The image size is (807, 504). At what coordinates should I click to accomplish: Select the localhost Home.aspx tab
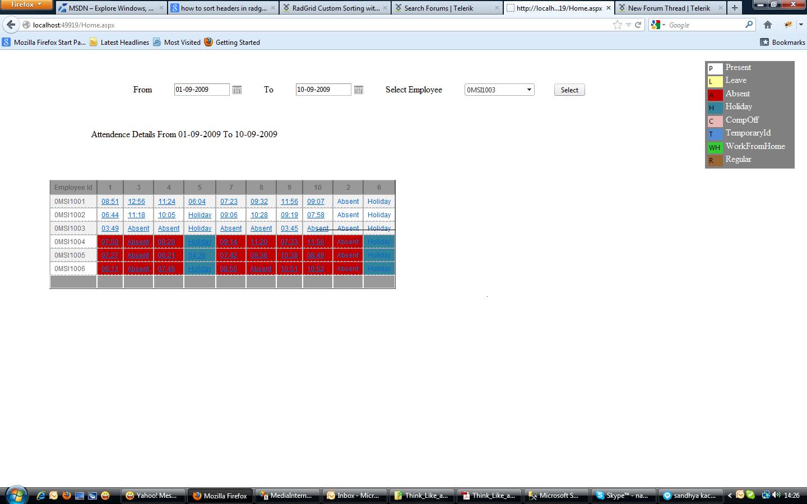559,8
